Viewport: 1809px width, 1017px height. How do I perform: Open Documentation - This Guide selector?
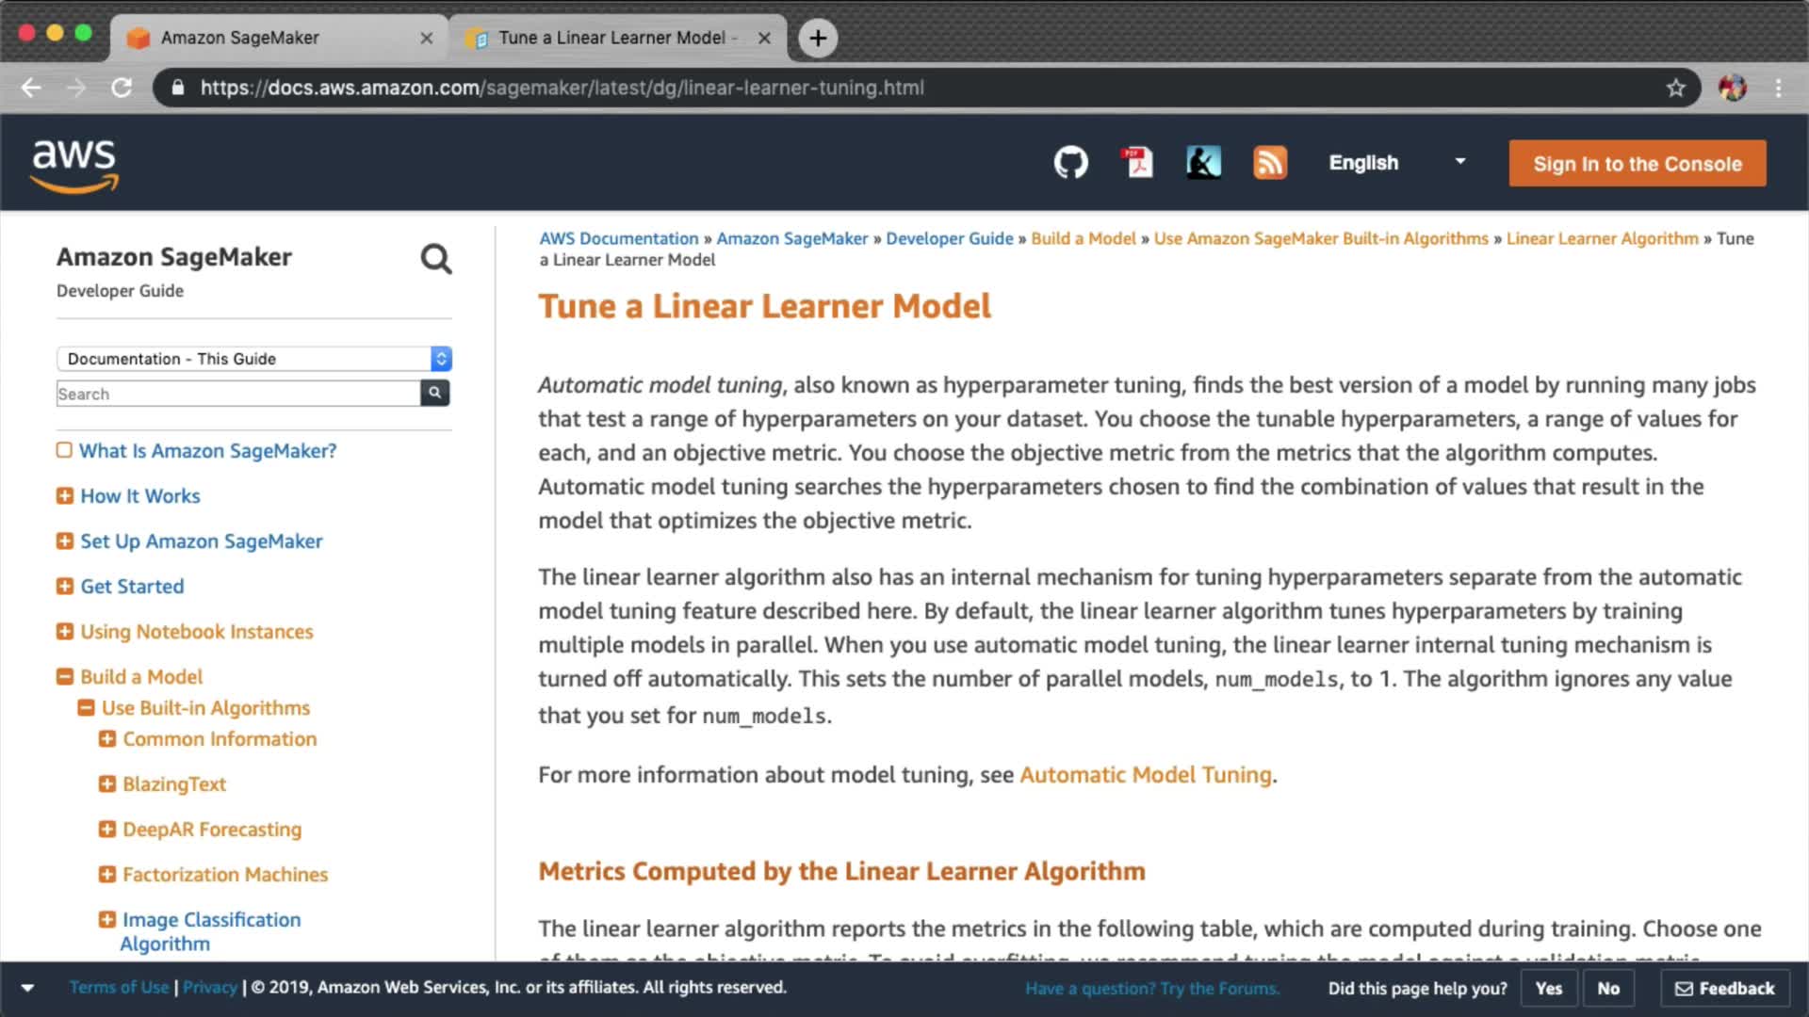(x=253, y=359)
